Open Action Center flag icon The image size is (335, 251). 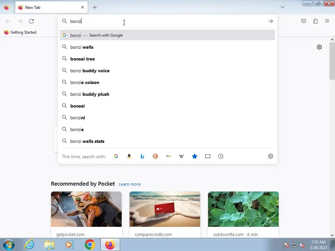[x=286, y=245]
